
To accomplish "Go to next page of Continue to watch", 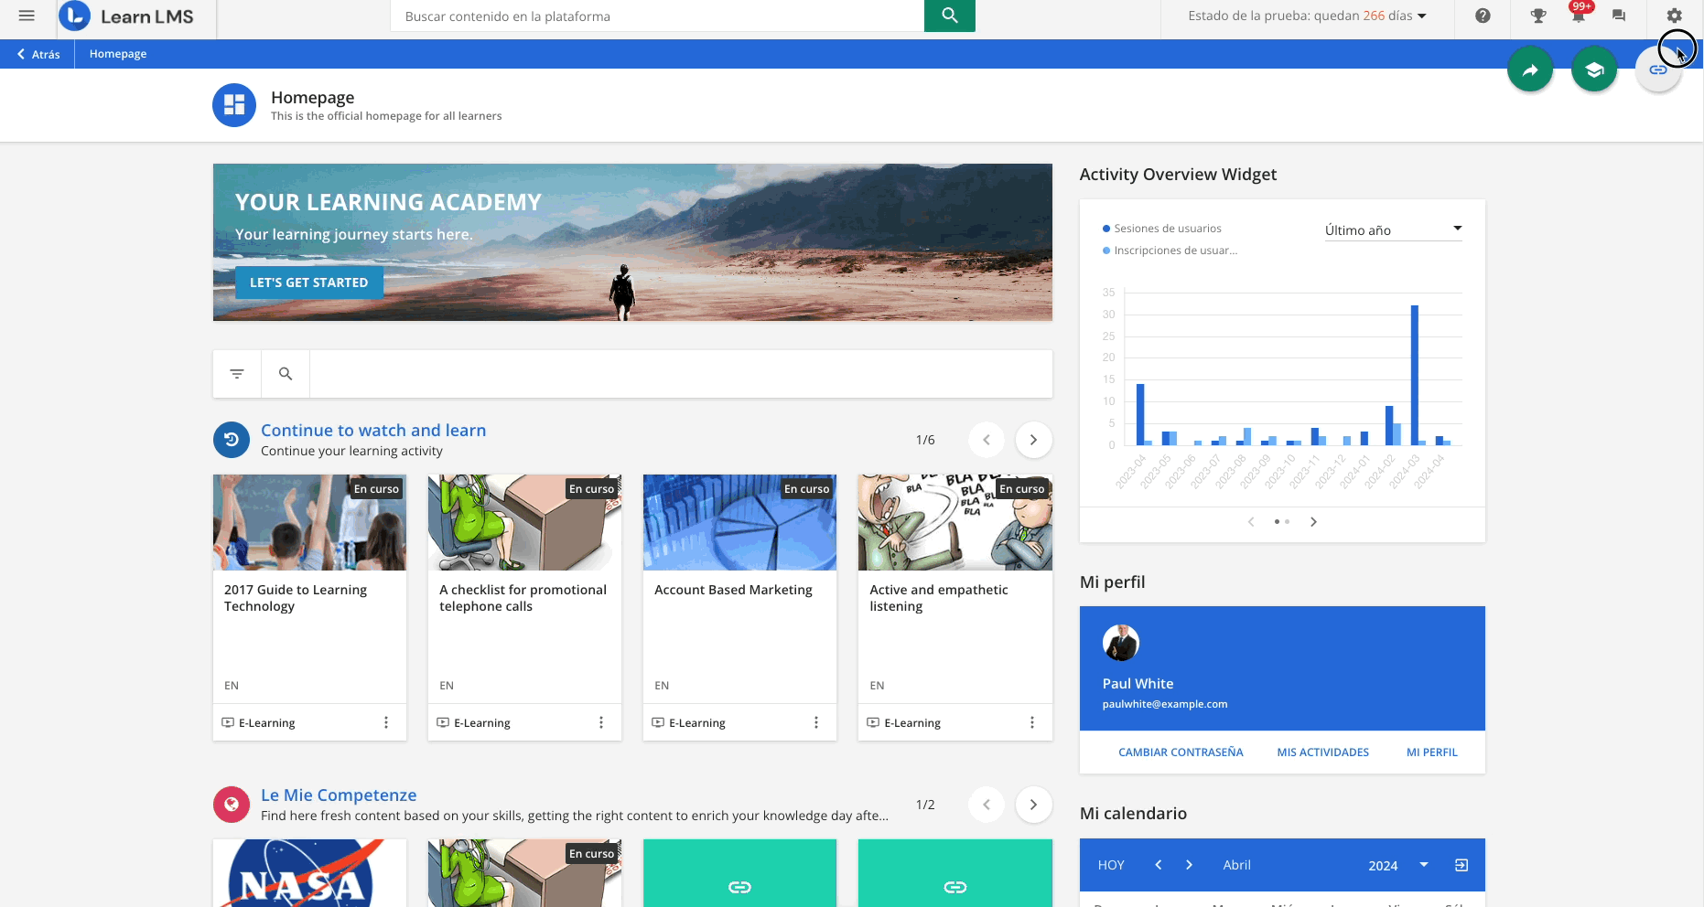I will click(x=1033, y=440).
